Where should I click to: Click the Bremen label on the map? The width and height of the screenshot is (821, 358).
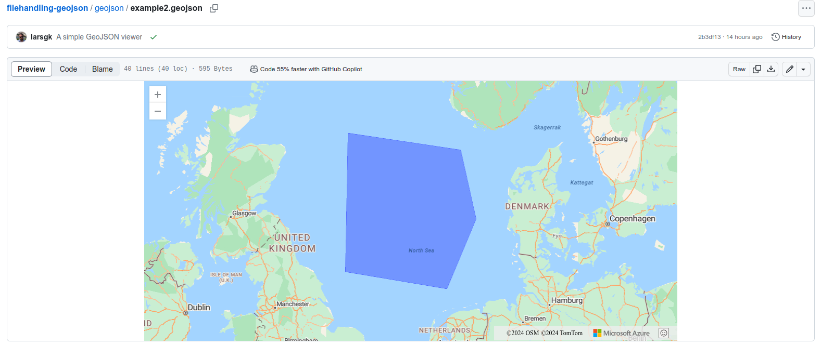point(535,319)
